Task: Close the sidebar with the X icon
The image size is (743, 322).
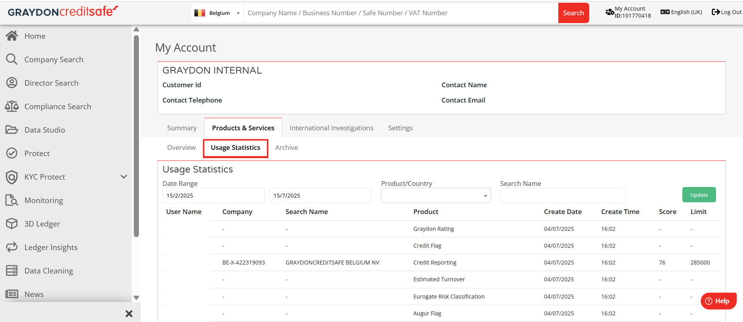Action: (129, 314)
